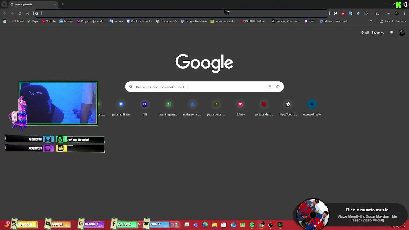Screen dimensions: 409x230
Task: Open the YouTube bookmark
Action: tap(49, 21)
